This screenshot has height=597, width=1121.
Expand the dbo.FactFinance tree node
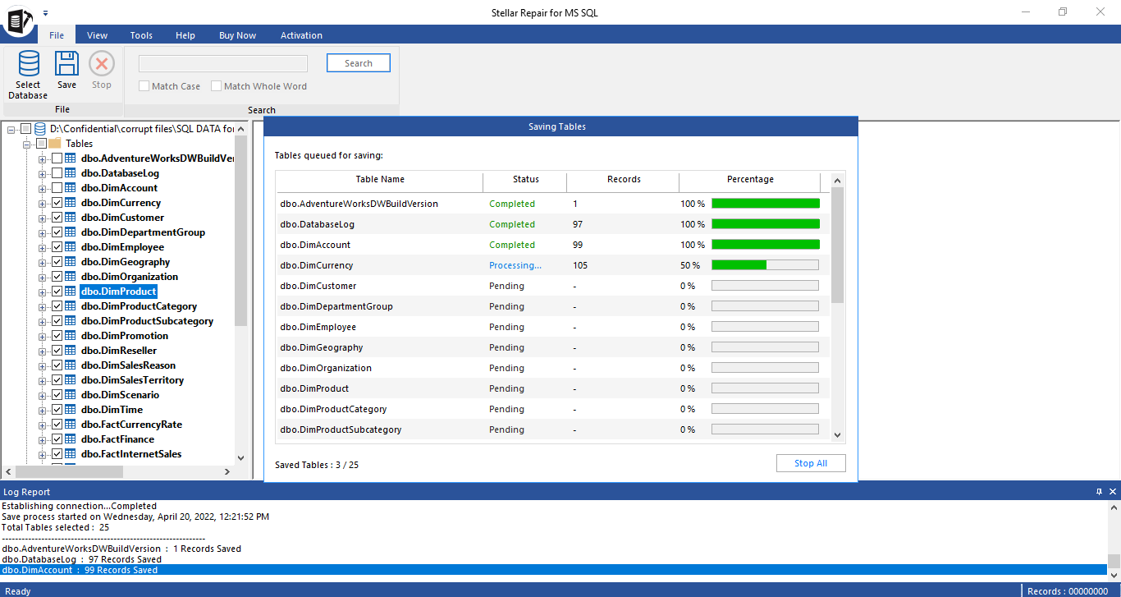click(43, 439)
